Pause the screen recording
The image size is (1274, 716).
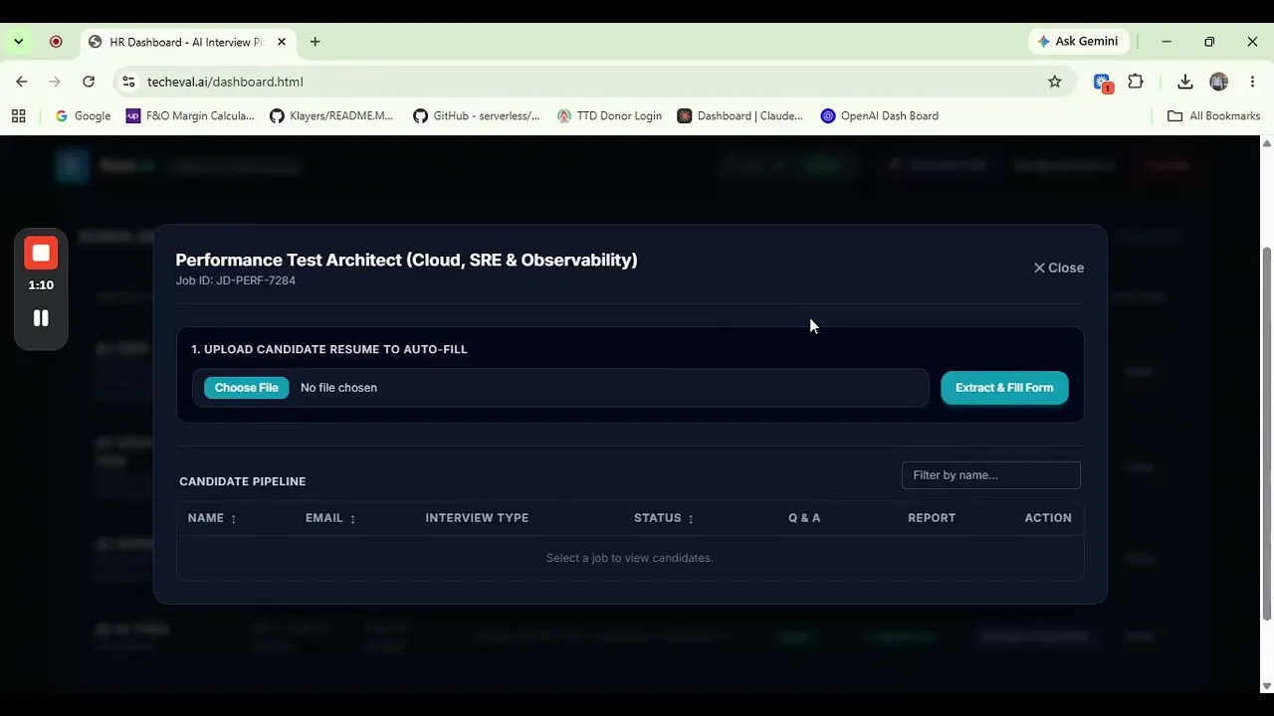(41, 318)
